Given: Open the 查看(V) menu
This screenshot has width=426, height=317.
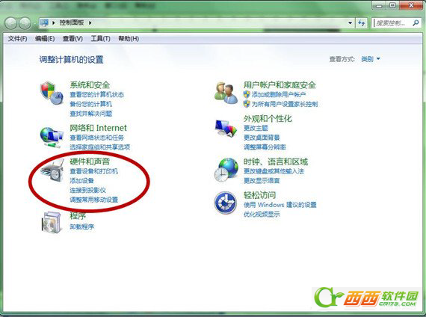Looking at the screenshot, I should coord(72,39).
